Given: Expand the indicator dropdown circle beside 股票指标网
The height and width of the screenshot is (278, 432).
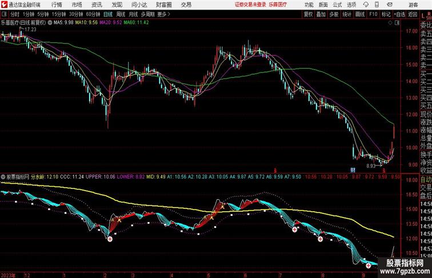Looking at the screenshot, I should click(3, 177).
